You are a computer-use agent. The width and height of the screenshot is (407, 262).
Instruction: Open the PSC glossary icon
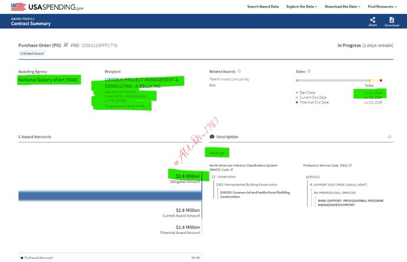tap(350, 164)
